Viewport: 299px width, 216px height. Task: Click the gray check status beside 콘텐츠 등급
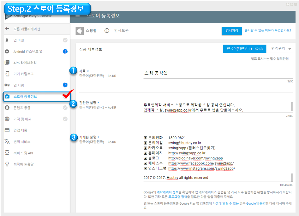(65, 108)
